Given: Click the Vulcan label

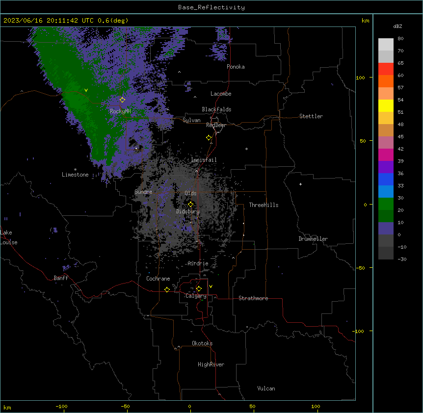Looking at the screenshot, I should click(x=266, y=388).
